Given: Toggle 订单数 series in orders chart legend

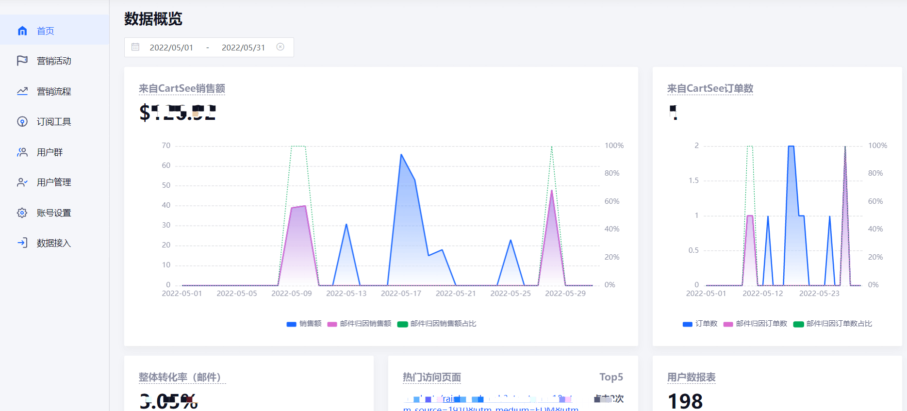Looking at the screenshot, I should click(x=700, y=324).
